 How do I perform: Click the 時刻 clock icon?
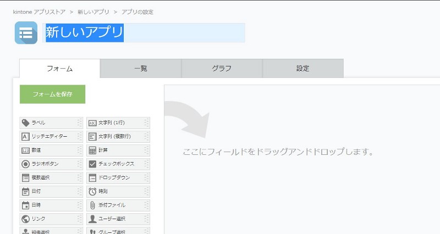click(92, 192)
